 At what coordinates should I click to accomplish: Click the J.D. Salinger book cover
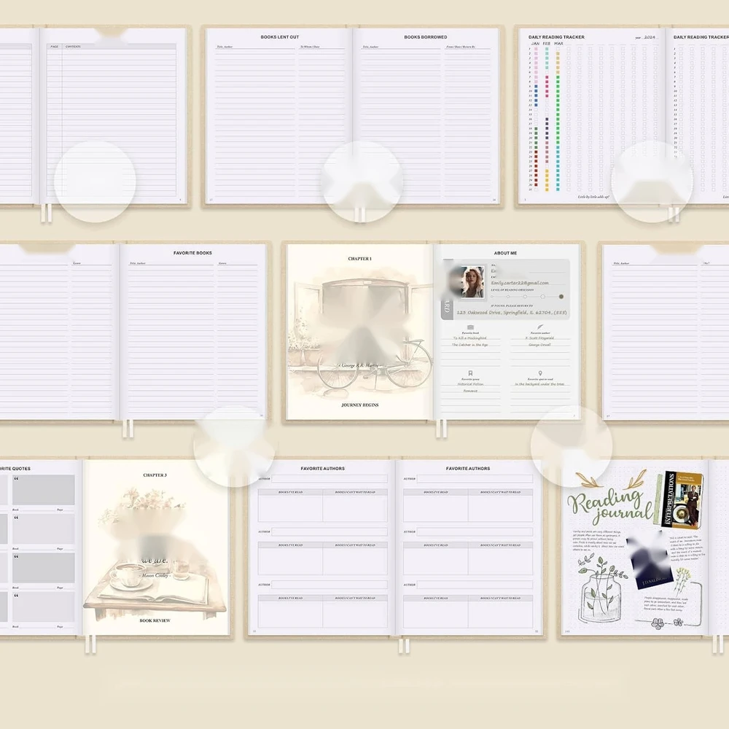(x=650, y=561)
